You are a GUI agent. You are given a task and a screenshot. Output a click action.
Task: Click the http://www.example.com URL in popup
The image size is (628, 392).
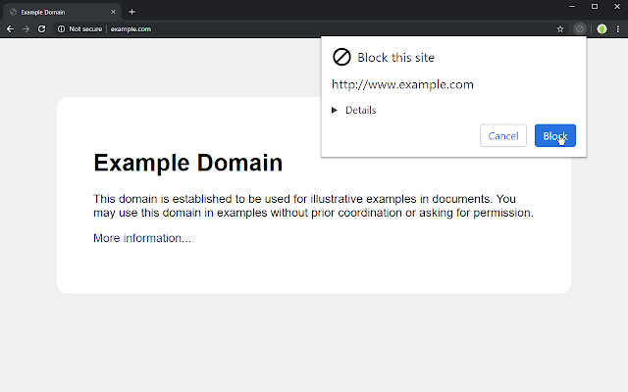[x=402, y=84]
